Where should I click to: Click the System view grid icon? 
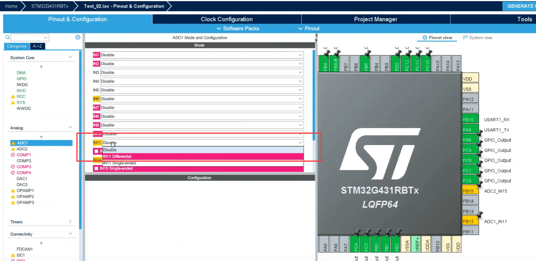[465, 38]
